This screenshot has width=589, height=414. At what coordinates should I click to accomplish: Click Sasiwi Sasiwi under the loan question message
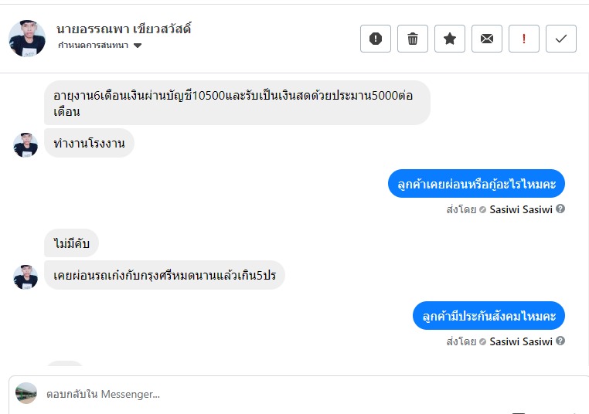[x=520, y=209]
